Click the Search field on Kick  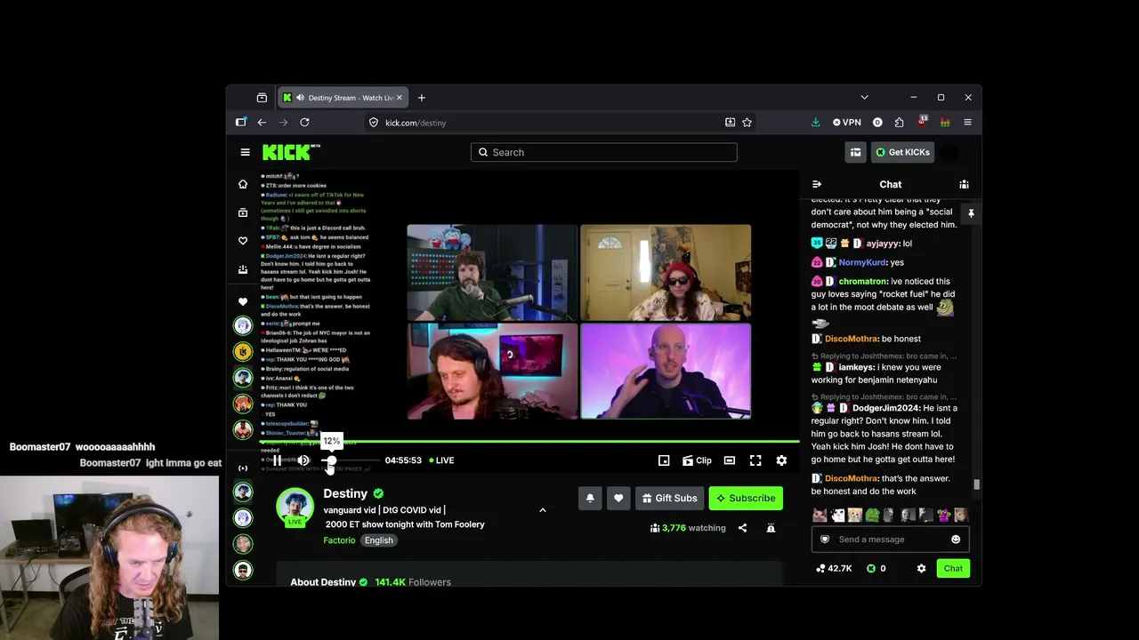[x=603, y=152]
